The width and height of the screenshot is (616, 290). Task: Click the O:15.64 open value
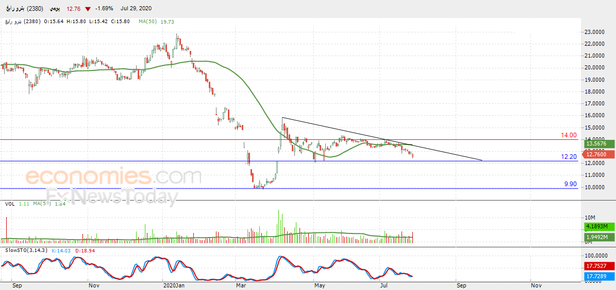[x=55, y=22]
